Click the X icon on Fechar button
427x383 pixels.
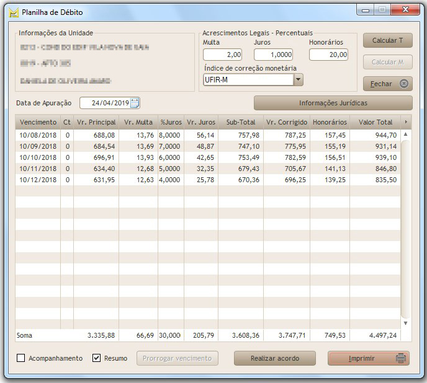coord(403,84)
